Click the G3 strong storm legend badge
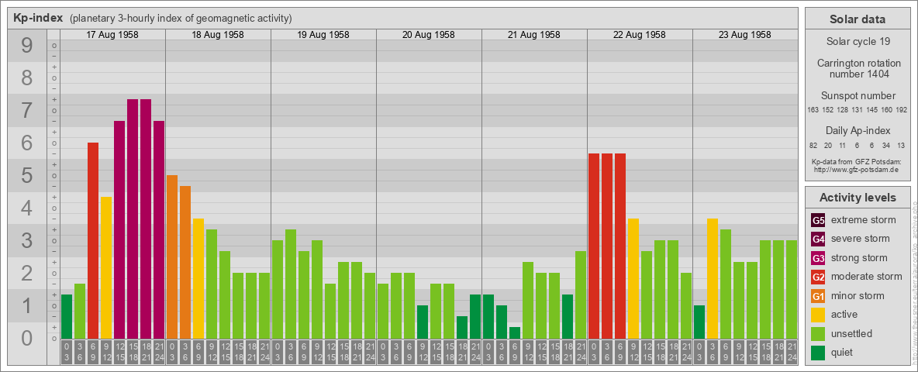The width and height of the screenshot is (918, 372). (x=818, y=258)
